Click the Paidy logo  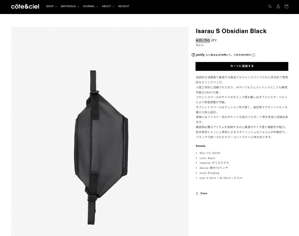coord(198,55)
